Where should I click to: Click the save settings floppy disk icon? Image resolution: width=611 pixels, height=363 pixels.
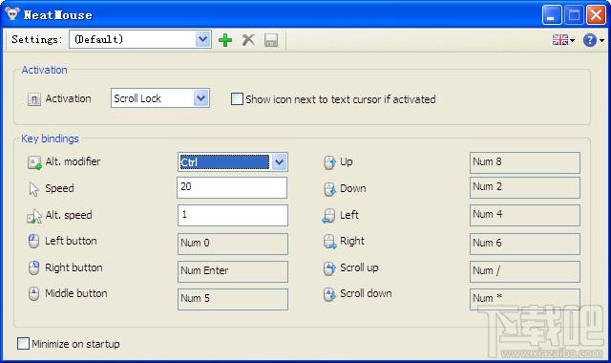click(x=271, y=40)
